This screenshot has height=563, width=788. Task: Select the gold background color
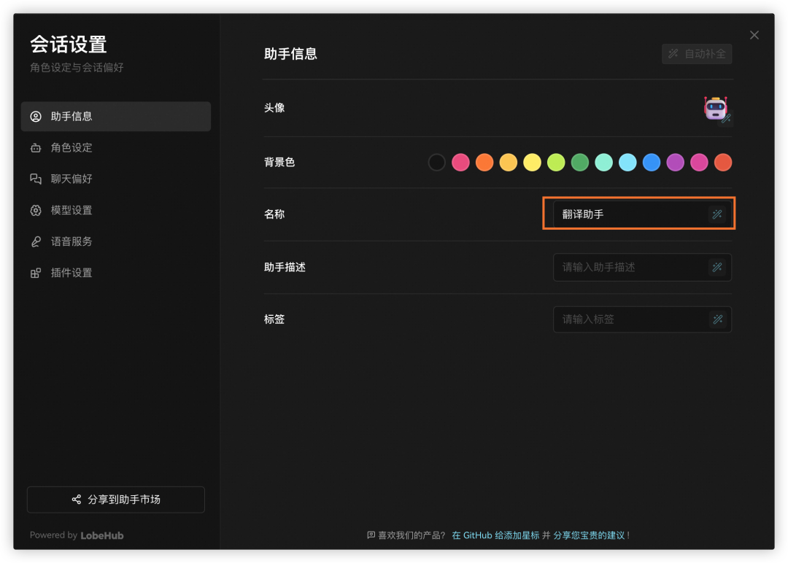click(508, 162)
